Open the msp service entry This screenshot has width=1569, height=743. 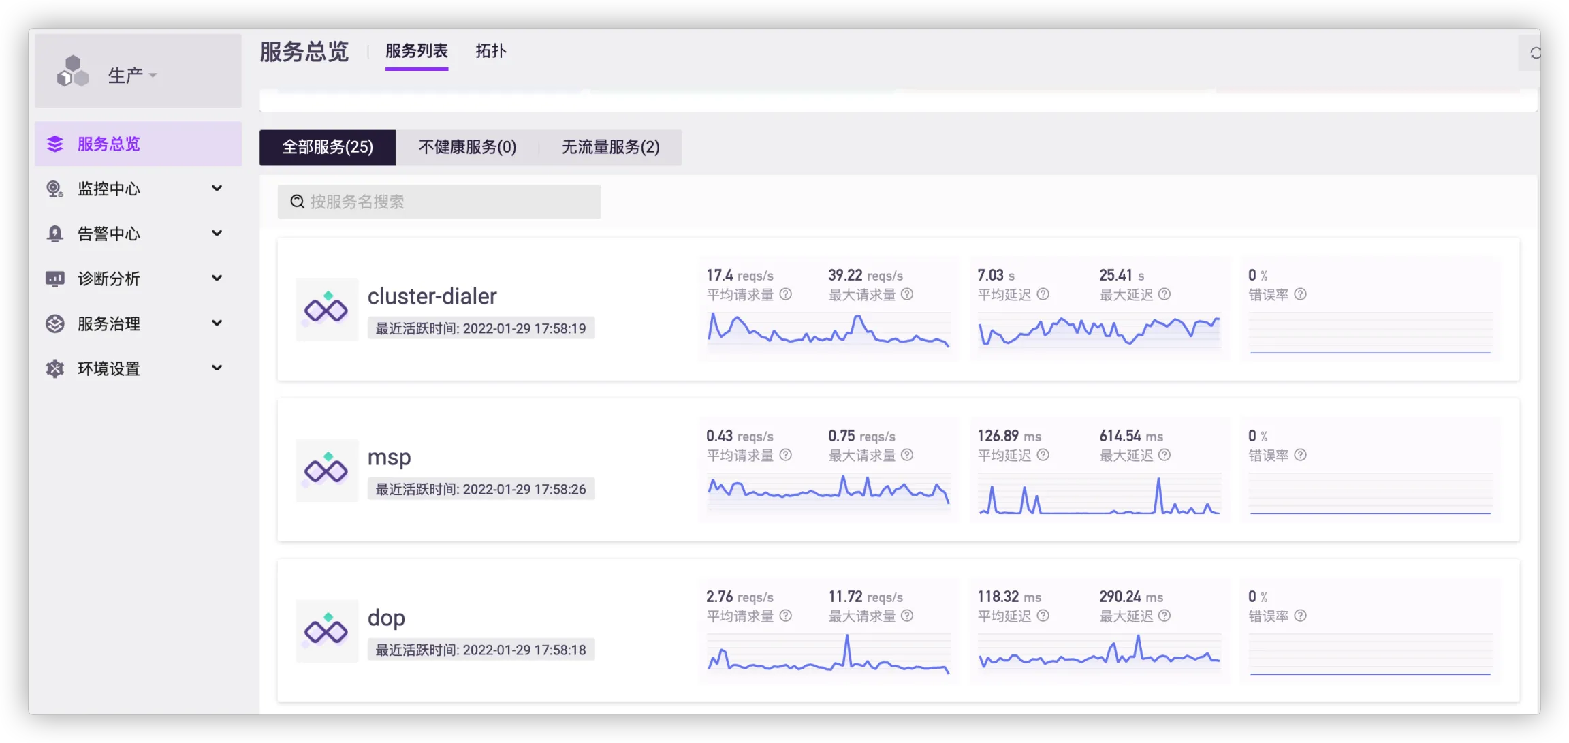[389, 457]
